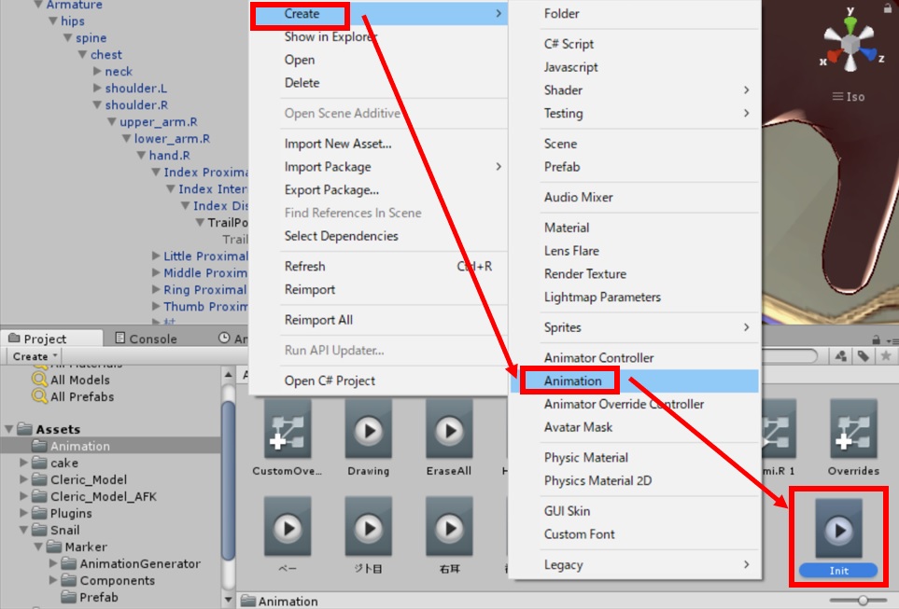Click Import New Asset in context menu
899x609 pixels.
click(337, 144)
